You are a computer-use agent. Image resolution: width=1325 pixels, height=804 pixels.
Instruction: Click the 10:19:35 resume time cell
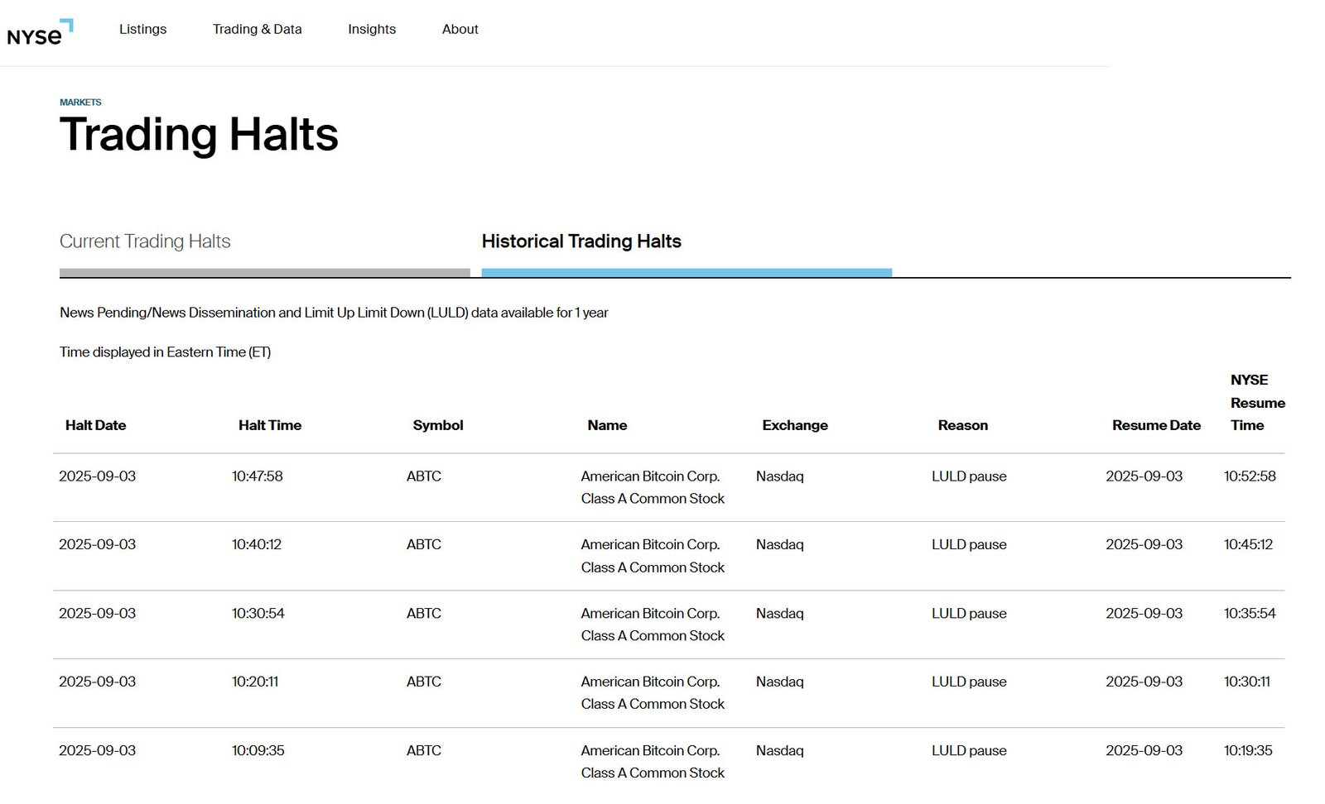pos(1248,751)
